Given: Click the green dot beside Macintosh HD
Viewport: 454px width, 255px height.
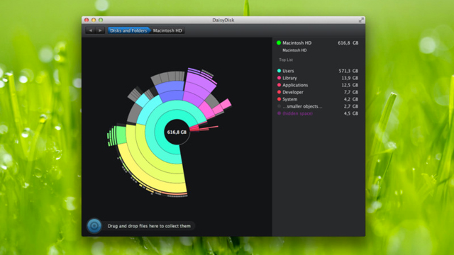Looking at the screenshot, I should [x=279, y=43].
